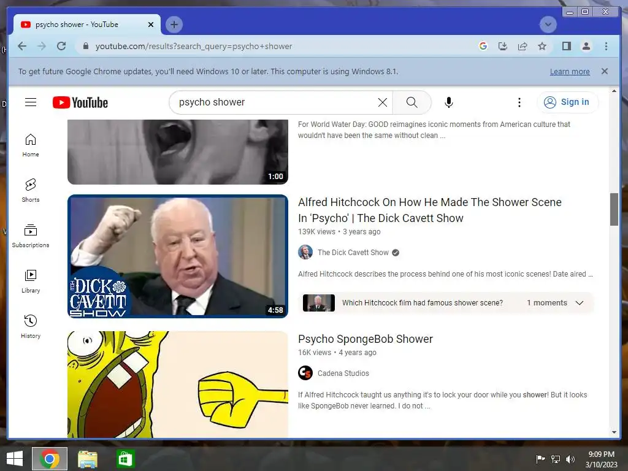
Task: Follow the Learn more link
Action: coord(570,72)
